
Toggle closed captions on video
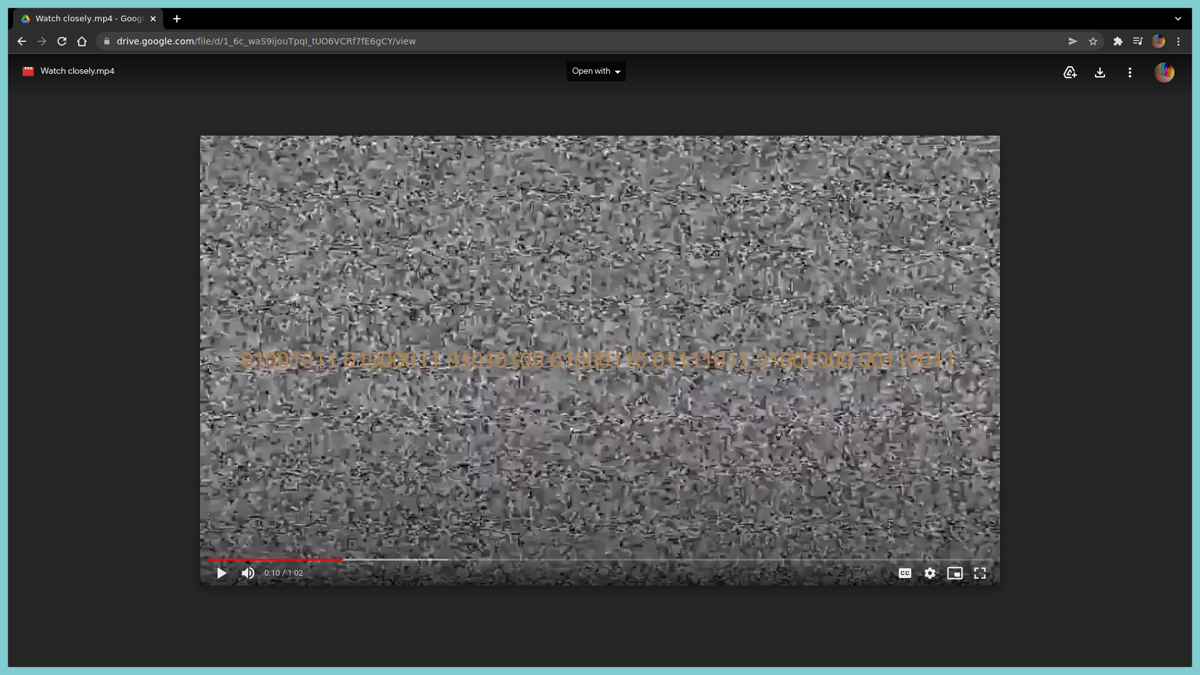pyautogui.click(x=905, y=573)
